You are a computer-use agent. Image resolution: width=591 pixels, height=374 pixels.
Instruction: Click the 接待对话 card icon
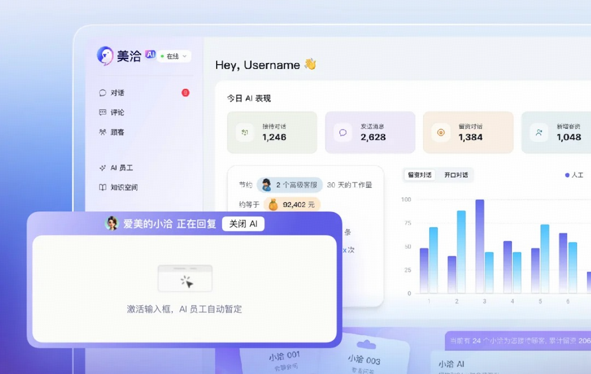coord(245,132)
